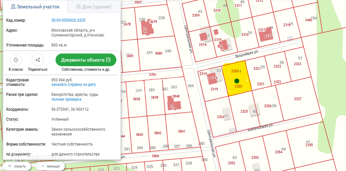Follow the заказать справку на дату link
This screenshot has height=171, width=346.
pyautogui.click(x=73, y=85)
